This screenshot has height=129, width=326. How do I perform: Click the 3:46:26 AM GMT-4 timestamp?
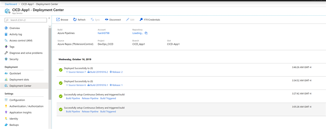[x=301, y=68]
